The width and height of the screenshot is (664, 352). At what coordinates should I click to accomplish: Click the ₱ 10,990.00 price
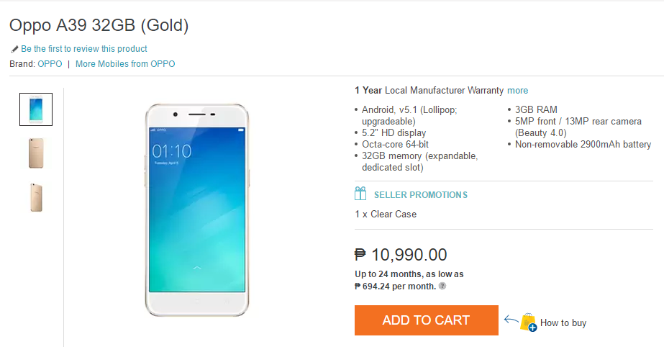401,255
